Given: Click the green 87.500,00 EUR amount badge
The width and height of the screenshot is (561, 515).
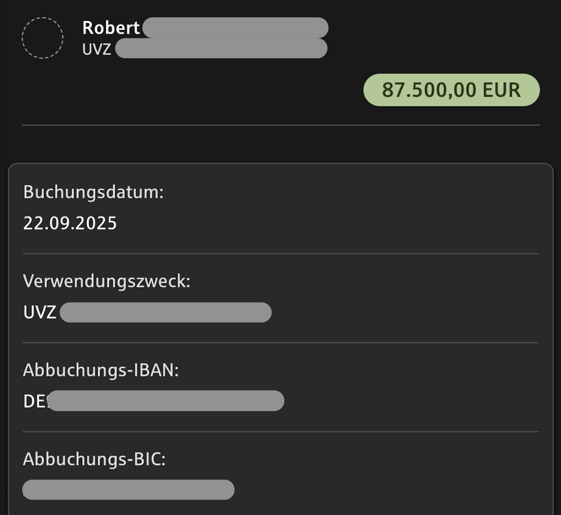Looking at the screenshot, I should click(450, 90).
